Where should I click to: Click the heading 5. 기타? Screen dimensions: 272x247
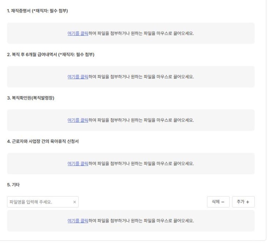13,185
